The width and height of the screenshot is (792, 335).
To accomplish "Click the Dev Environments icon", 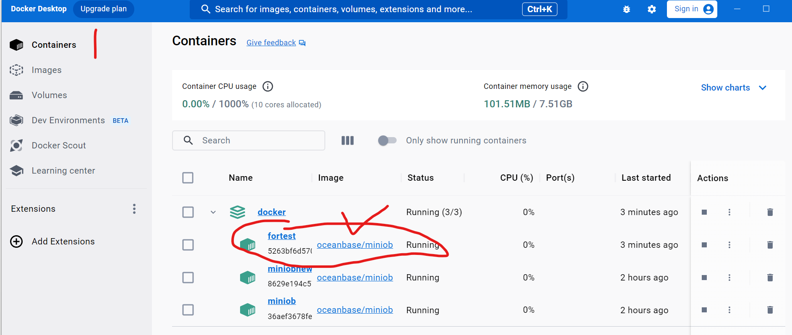I will click(16, 120).
